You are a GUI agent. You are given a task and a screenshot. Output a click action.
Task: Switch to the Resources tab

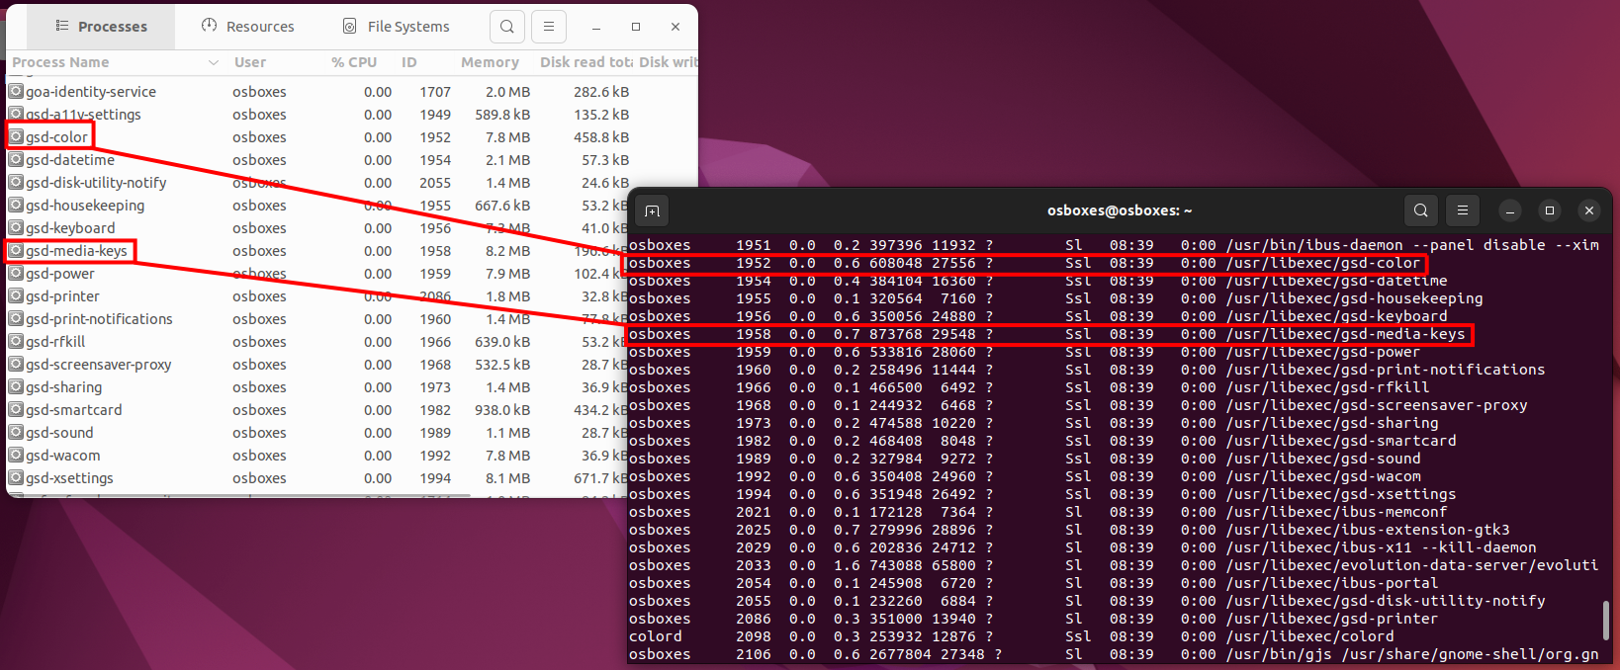coord(248,27)
